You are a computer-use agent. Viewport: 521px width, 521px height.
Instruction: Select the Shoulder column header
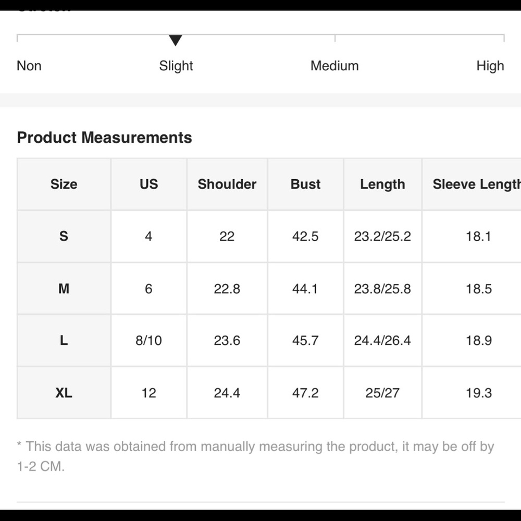[227, 184]
